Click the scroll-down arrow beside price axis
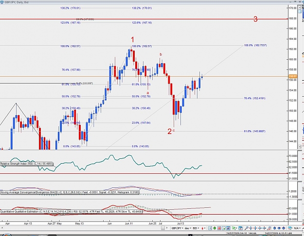 click(x=300, y=147)
